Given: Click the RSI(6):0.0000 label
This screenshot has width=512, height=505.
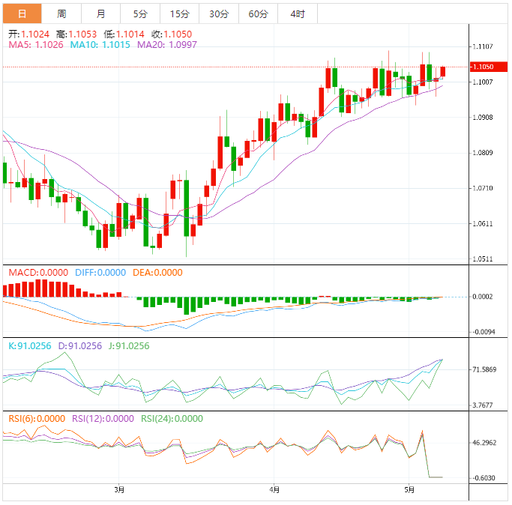Looking at the screenshot, I should [x=37, y=419].
